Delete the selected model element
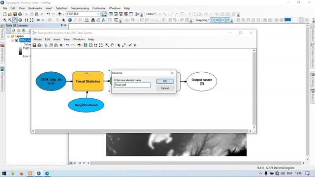Image resolution: width=315 pixels, height=177 pixels. point(61,45)
